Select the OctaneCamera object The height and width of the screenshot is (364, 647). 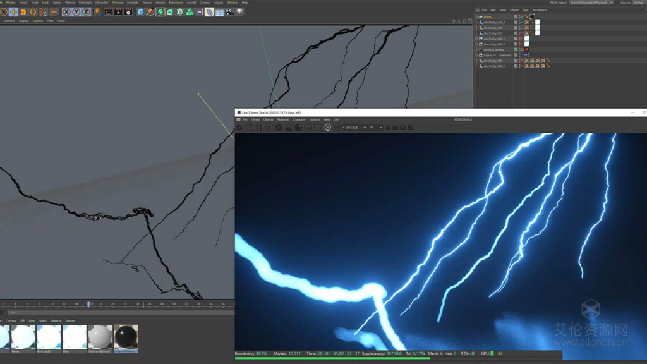(493, 49)
